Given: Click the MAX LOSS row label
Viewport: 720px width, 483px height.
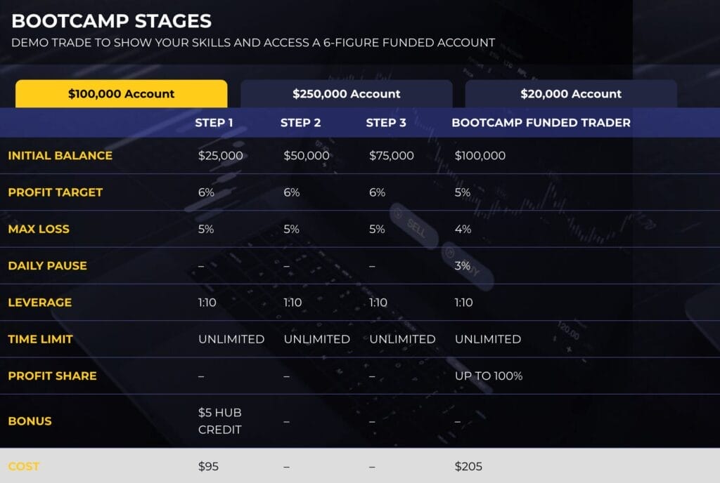Looking at the screenshot, I should [x=39, y=229].
